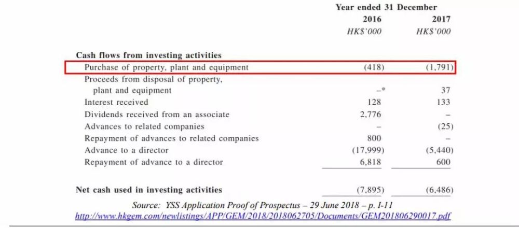Select the 2017 column header
The height and width of the screenshot is (228, 519).
point(441,19)
